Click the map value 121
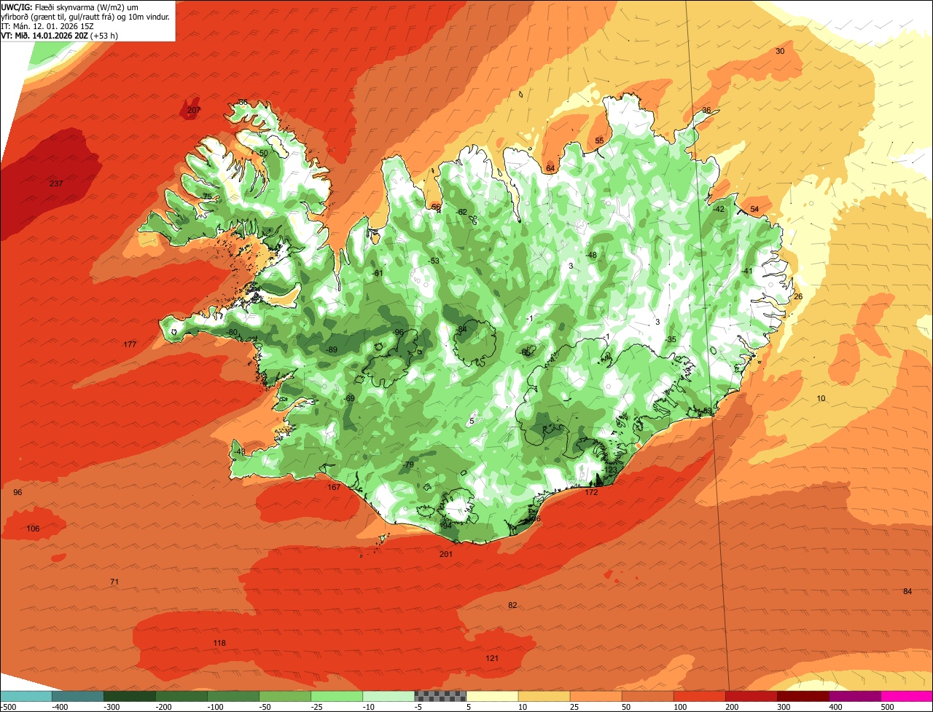Screen dimensions: 933x712 pyautogui.click(x=492, y=658)
